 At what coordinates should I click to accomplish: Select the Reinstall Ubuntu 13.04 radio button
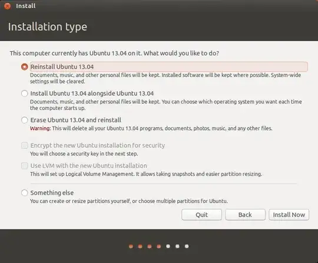point(25,66)
